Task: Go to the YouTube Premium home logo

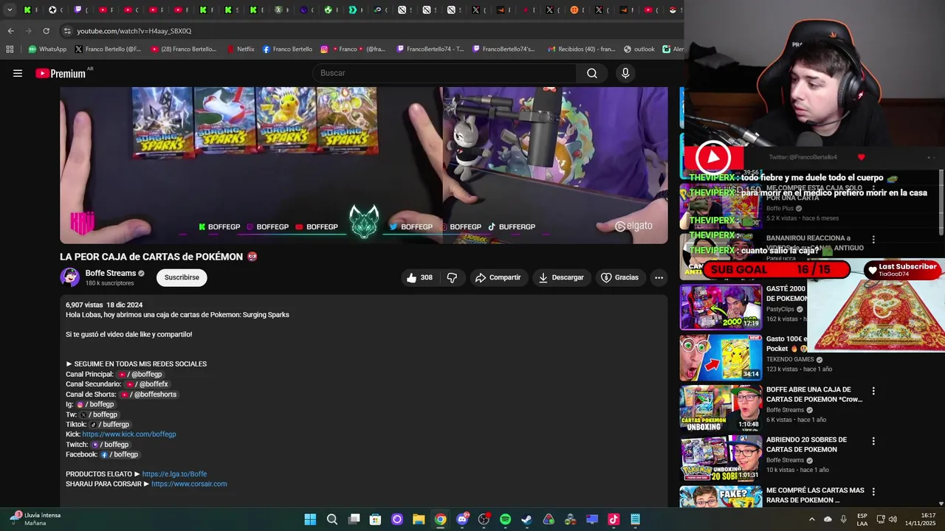Action: (x=61, y=73)
